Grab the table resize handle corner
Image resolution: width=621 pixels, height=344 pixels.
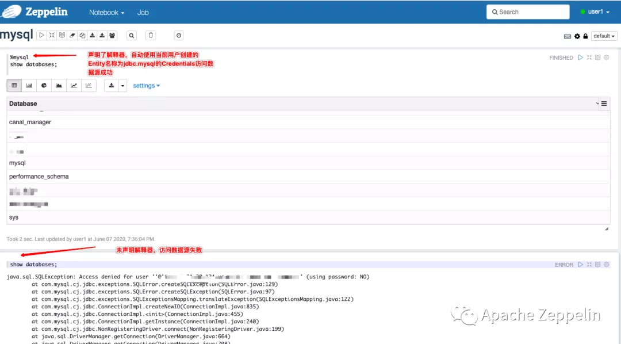click(607, 229)
